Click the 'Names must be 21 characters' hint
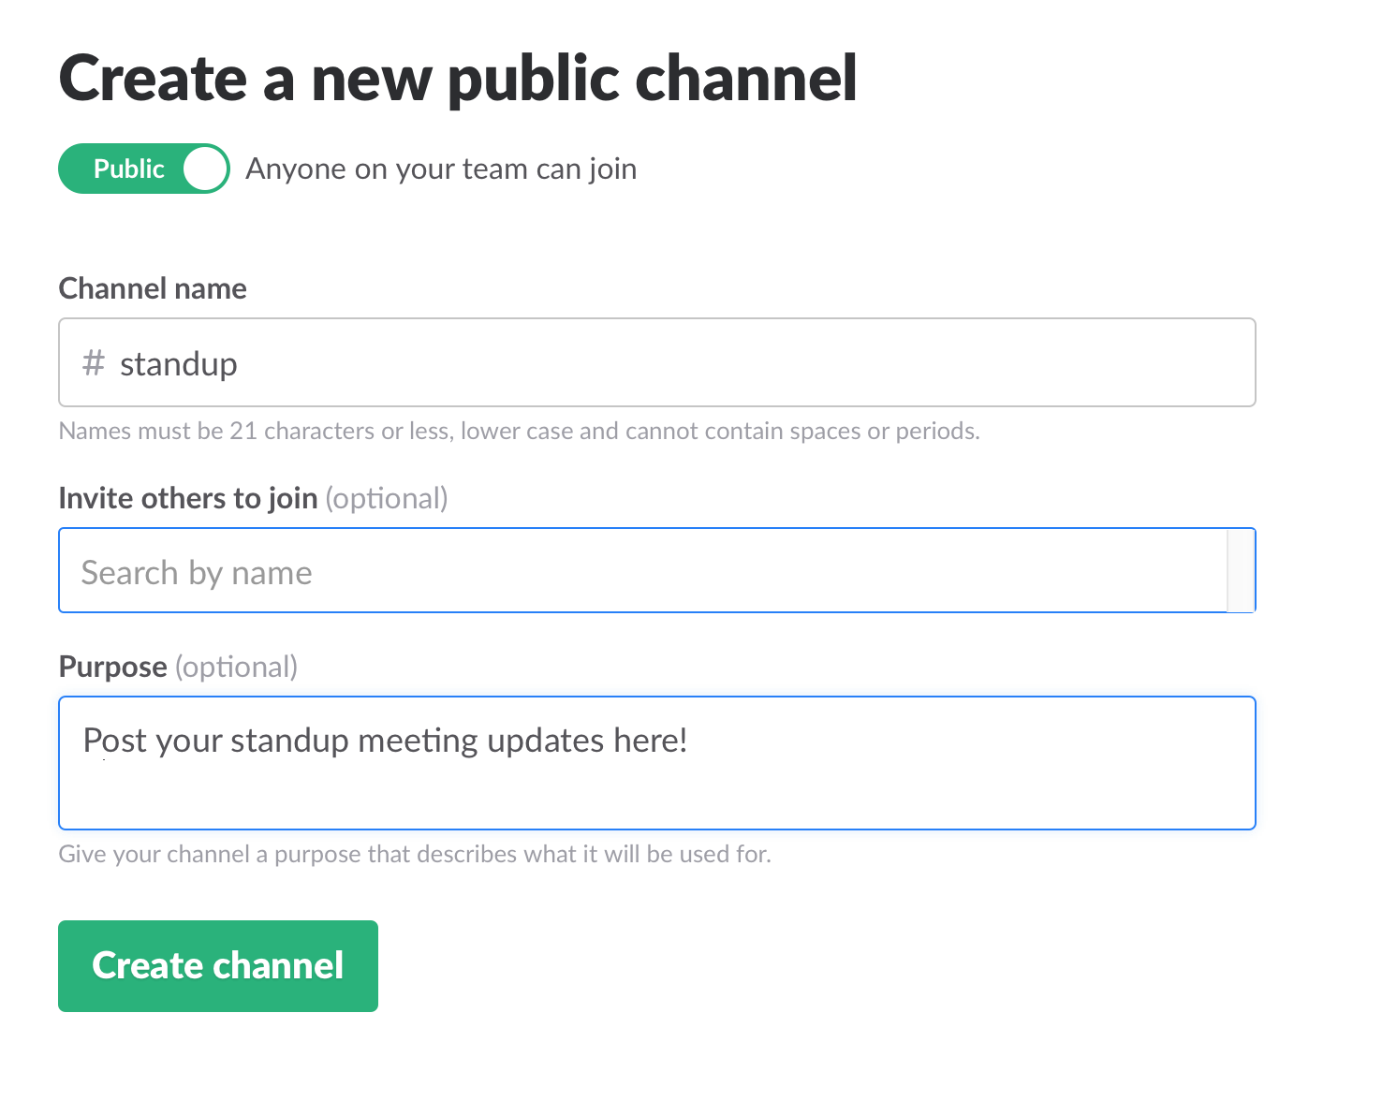 click(519, 432)
